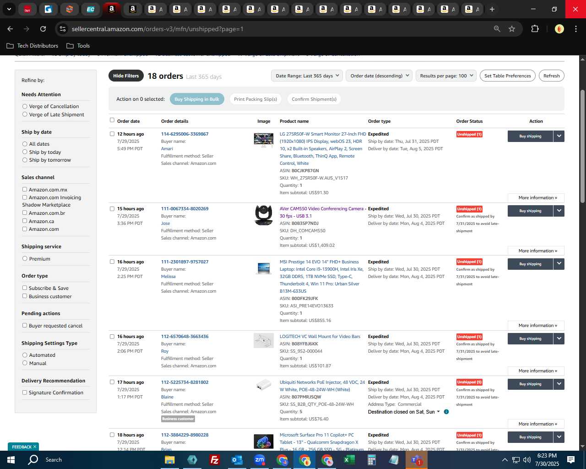This screenshot has height=469, width=586.
Task: Select the Premium shipping service radio
Action: tap(25, 258)
